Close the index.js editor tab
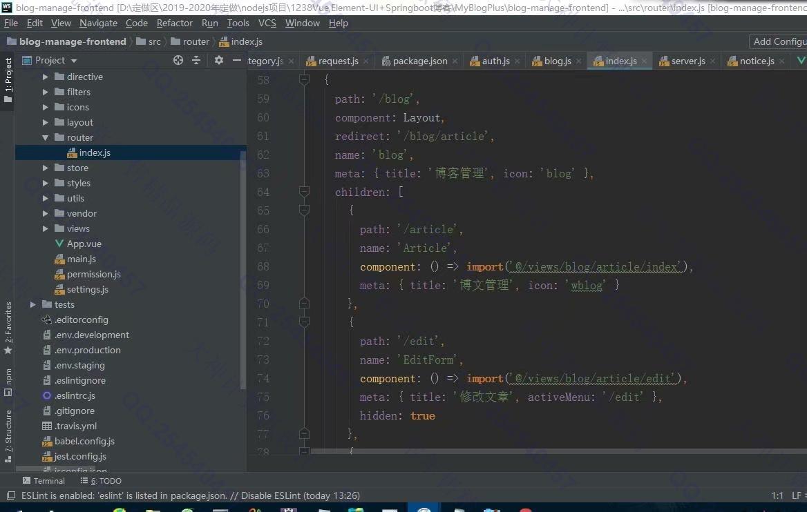Viewport: 807px width, 512px height. pyautogui.click(x=645, y=61)
